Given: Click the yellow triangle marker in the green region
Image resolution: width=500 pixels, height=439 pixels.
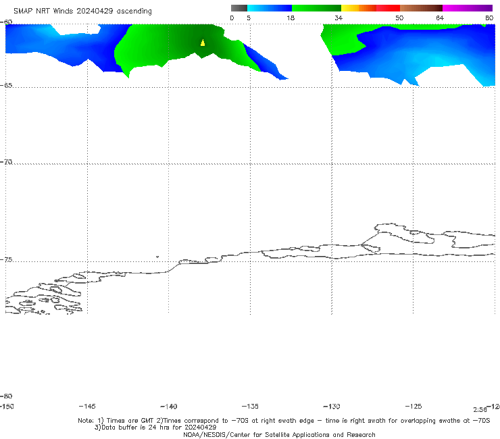Looking at the screenshot, I should coord(203,43).
